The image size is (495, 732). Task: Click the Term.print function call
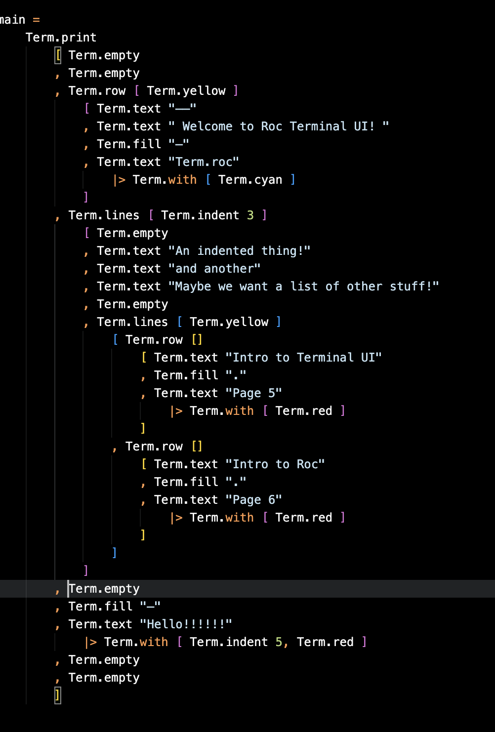(x=61, y=38)
